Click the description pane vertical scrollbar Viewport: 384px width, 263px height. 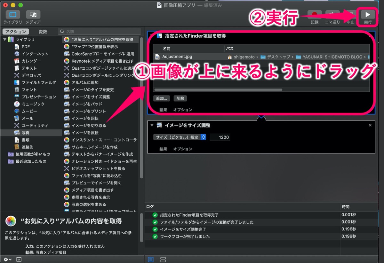tap(141, 228)
